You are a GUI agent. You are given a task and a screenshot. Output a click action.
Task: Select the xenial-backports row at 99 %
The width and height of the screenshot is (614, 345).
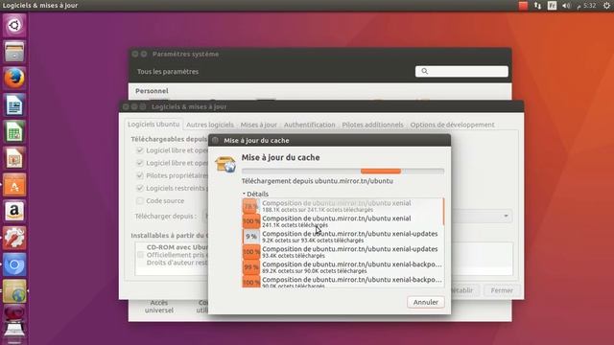click(x=343, y=266)
